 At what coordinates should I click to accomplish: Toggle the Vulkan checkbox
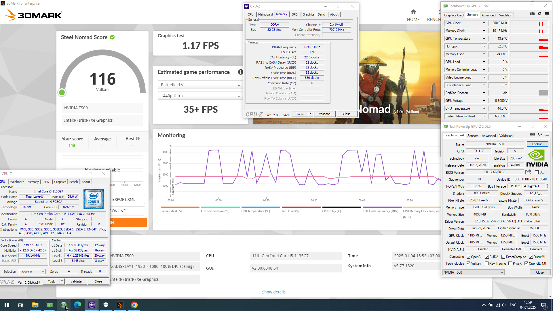[x=469, y=264]
